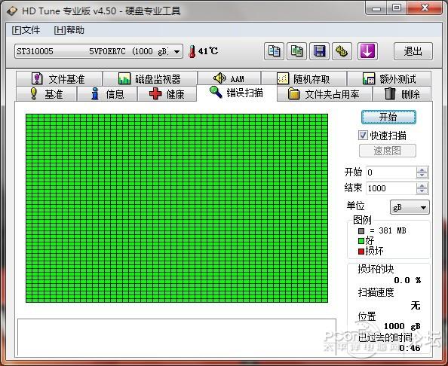Screen dimensions: 448x366
Task: Click the 0.0 % damaged blocks value
Action: point(407,280)
